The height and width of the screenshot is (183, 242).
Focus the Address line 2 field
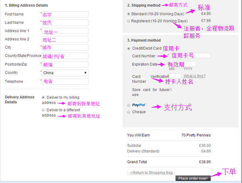click(65, 39)
